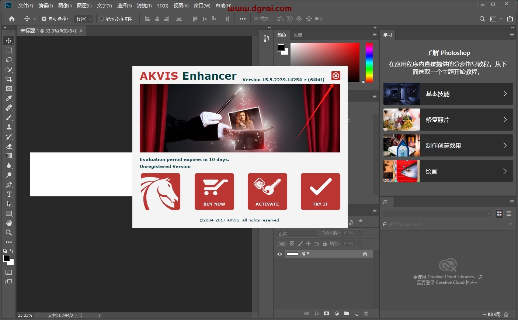Select the Eyedropper tool
The height and width of the screenshot is (320, 518).
(9, 98)
